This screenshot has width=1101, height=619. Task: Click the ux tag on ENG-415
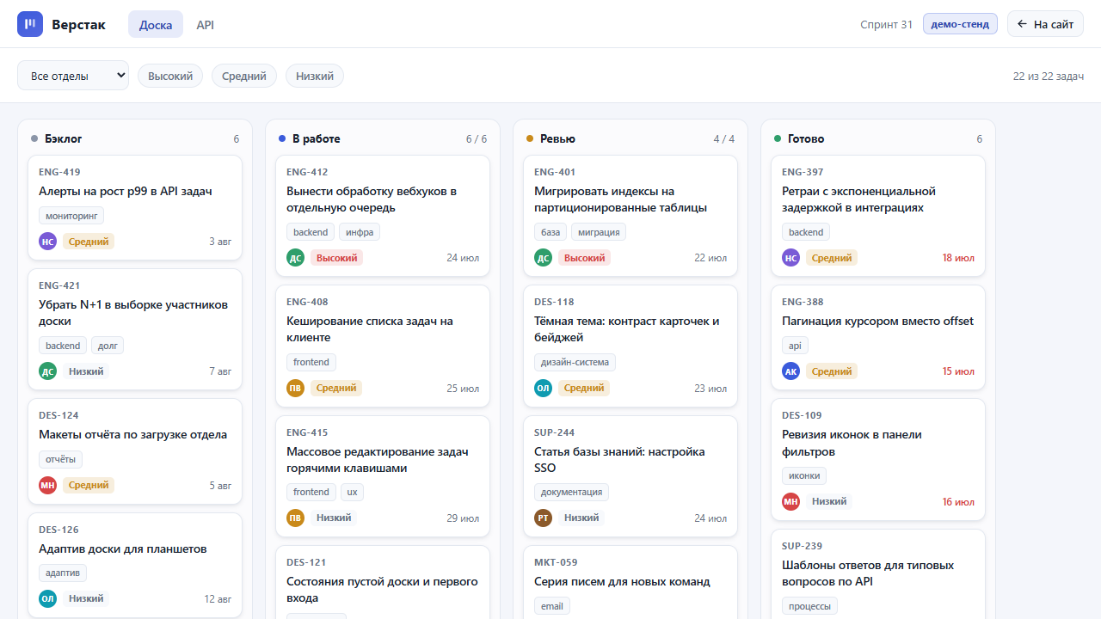pyautogui.click(x=351, y=492)
